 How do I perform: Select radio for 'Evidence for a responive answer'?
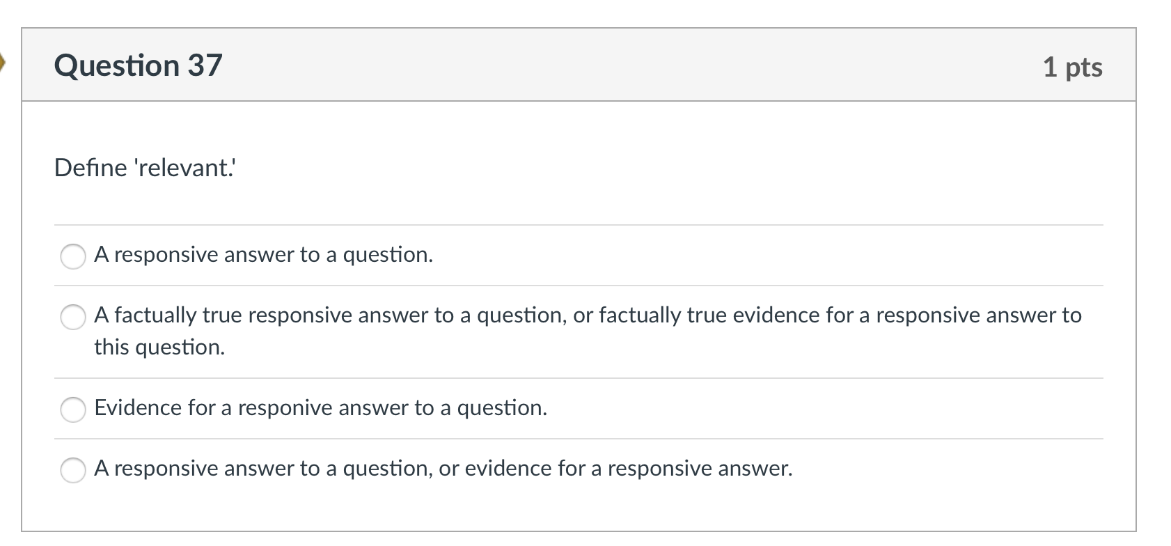coord(72,409)
